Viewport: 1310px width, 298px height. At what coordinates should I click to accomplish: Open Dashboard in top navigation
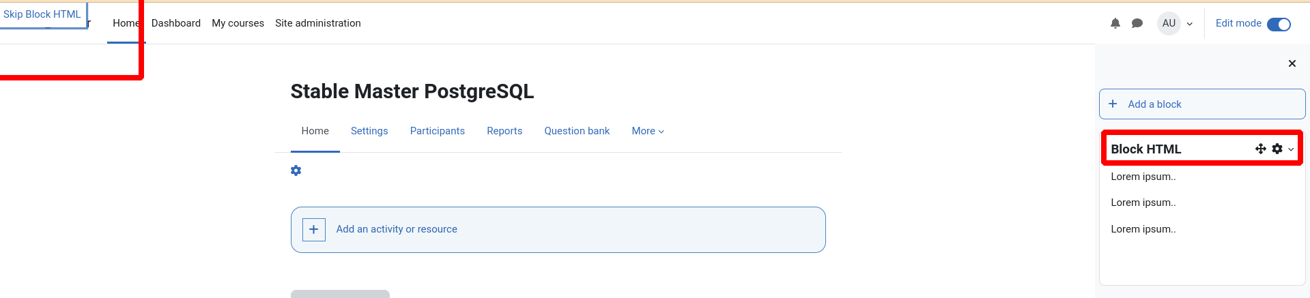176,23
